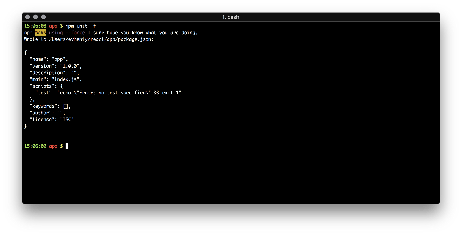Click the purple "--force" text

(x=75, y=33)
